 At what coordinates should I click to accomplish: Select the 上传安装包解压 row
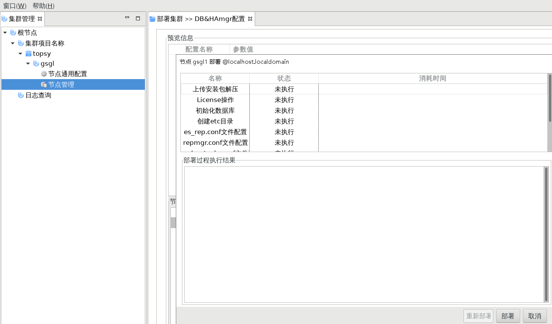(215, 89)
